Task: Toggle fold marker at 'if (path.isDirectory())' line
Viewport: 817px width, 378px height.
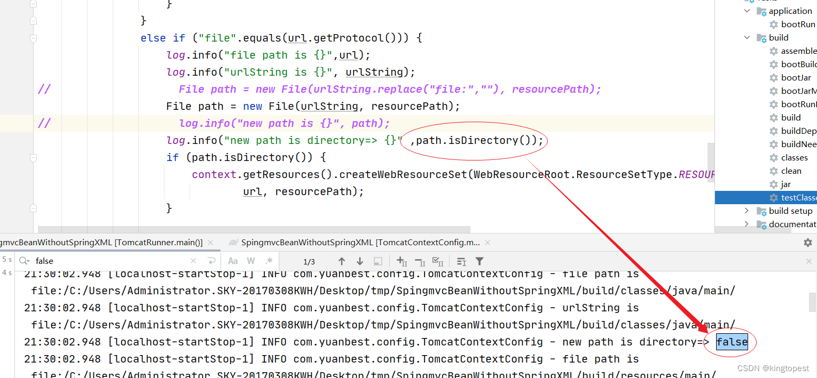Action: tap(33, 158)
